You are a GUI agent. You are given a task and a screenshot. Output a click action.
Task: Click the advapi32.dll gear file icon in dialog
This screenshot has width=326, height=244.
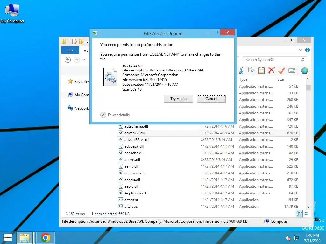[110, 77]
